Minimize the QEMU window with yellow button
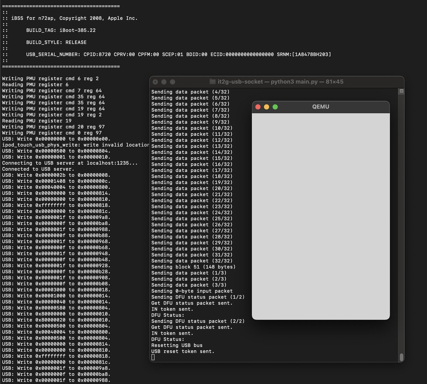The image size is (427, 384). point(267,107)
